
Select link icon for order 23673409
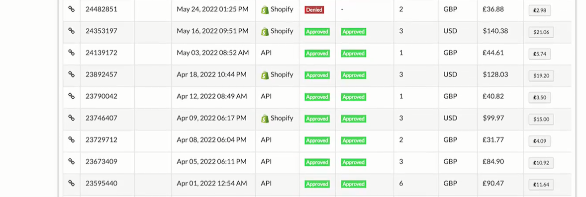pos(71,162)
